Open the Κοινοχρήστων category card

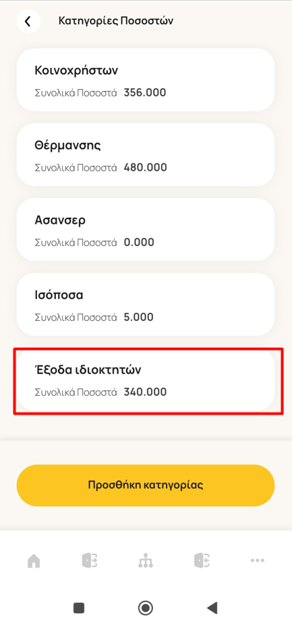(x=146, y=80)
